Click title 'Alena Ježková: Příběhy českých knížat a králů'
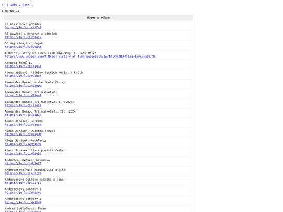The image size is (283, 212). 43,73
